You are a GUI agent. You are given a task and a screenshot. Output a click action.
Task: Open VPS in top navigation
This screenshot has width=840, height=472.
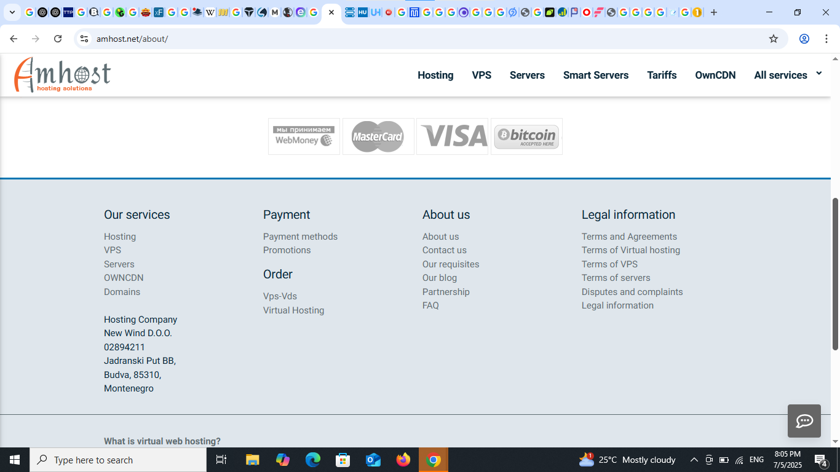[481, 75]
